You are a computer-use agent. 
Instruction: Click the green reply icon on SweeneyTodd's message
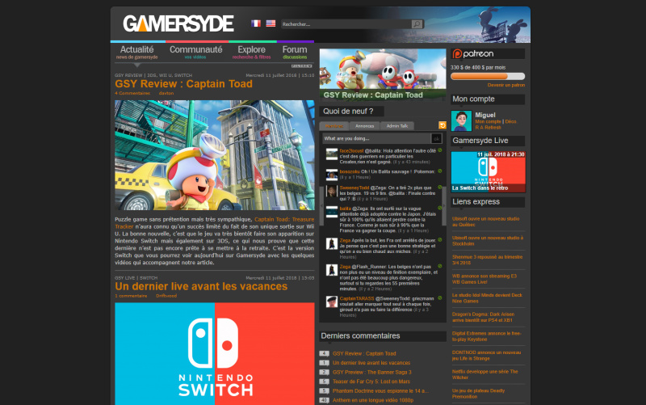click(x=440, y=188)
